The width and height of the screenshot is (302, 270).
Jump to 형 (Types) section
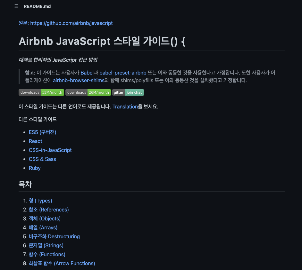(40, 201)
